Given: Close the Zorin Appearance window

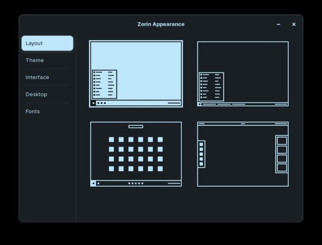Looking at the screenshot, I should [294, 25].
